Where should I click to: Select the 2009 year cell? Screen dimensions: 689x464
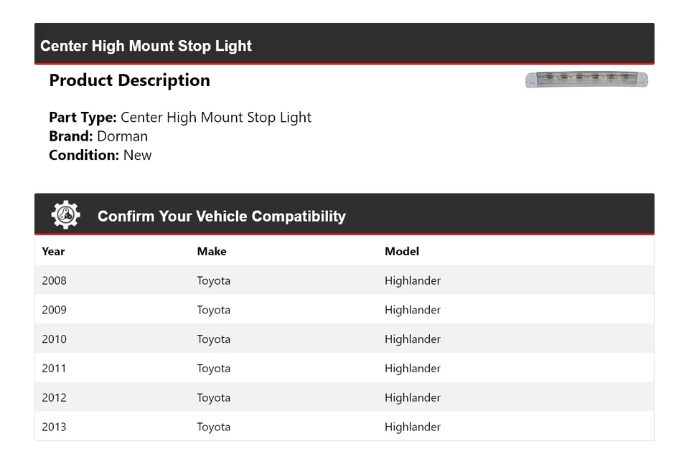(x=54, y=310)
